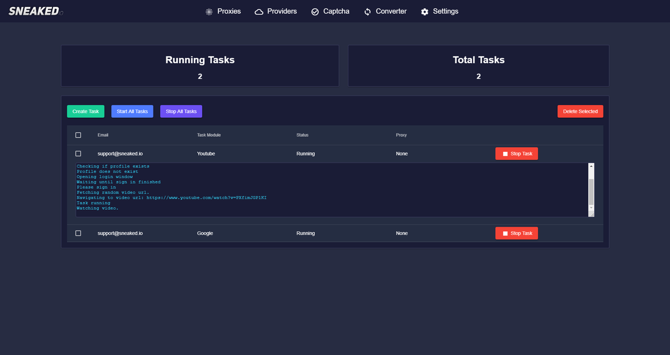Click the Task Module column header

point(209,135)
